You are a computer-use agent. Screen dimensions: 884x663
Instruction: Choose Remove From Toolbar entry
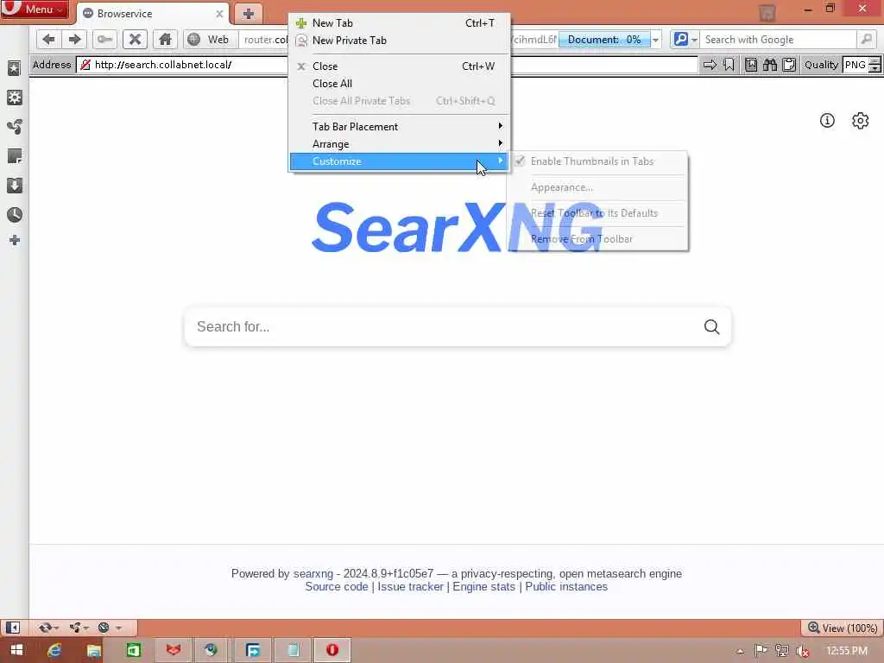pos(597,239)
